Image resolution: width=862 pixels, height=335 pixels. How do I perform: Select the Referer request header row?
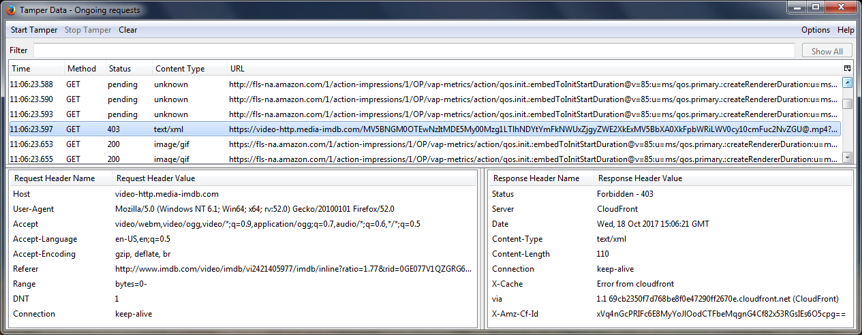[242, 269]
